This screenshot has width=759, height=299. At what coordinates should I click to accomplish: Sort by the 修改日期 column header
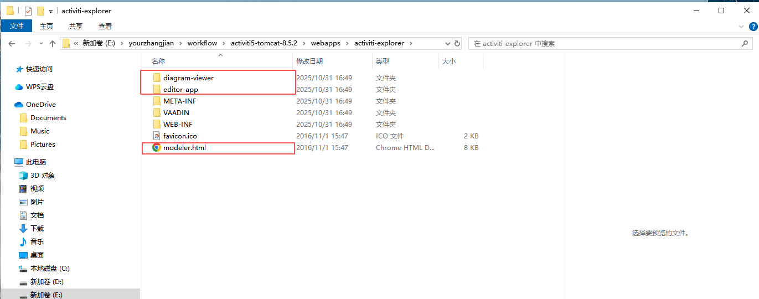309,61
